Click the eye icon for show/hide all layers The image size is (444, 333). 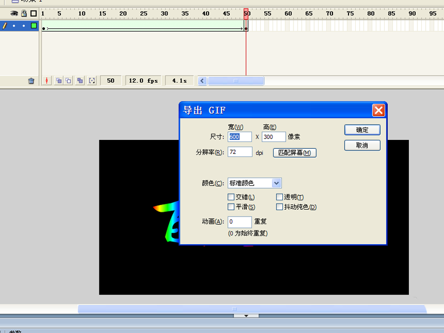14,13
